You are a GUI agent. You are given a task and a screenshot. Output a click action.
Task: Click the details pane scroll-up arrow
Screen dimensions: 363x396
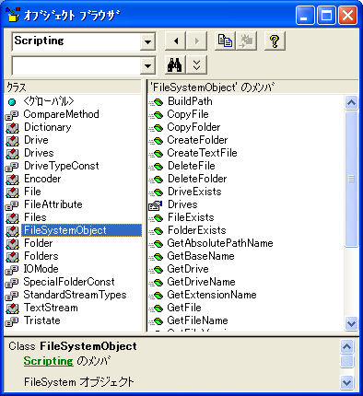(x=346, y=347)
